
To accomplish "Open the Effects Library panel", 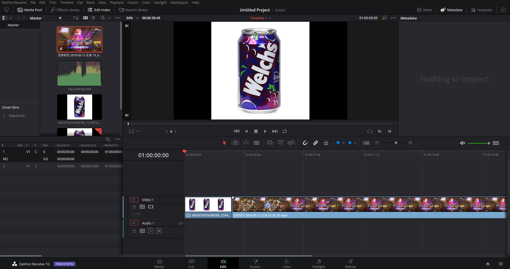I will [x=65, y=10].
